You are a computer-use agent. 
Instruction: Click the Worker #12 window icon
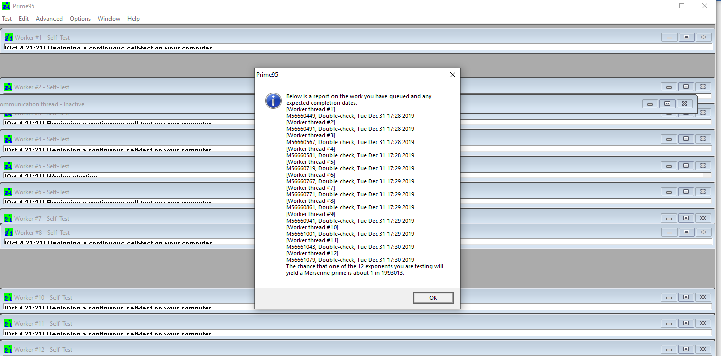click(8, 349)
